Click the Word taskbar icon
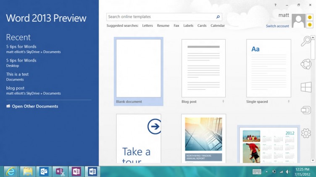This screenshot has height=177, width=316. pos(92,172)
